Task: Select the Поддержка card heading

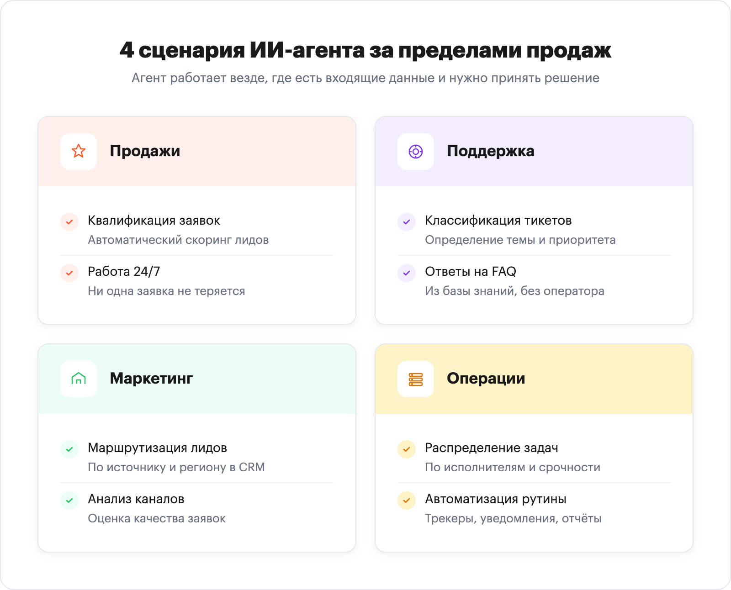Action: [x=491, y=151]
